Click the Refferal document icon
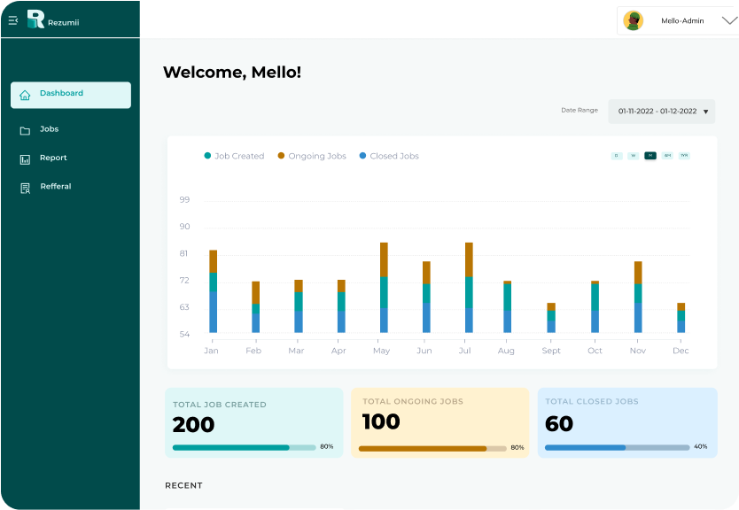 tap(25, 188)
